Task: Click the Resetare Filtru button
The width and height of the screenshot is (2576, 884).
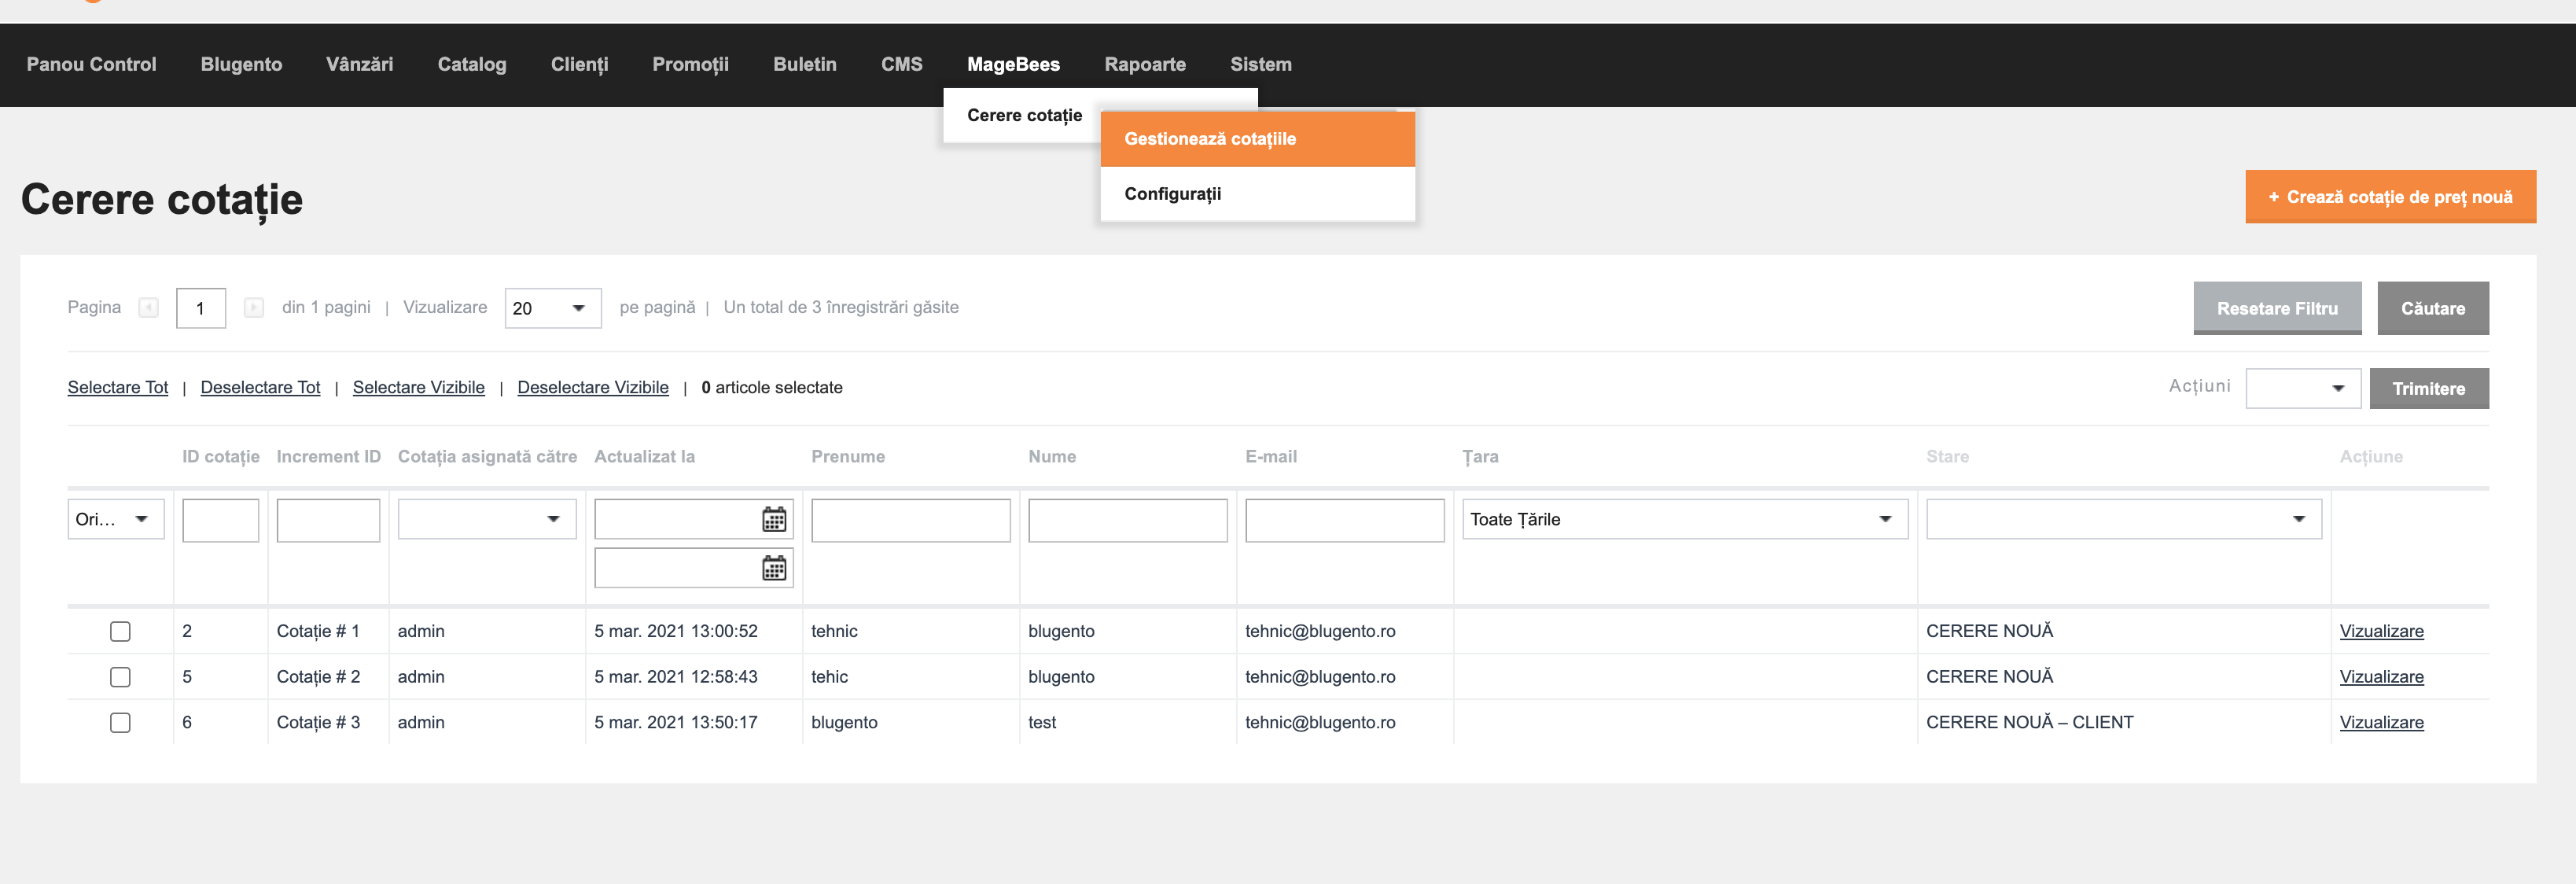Action: [2276, 308]
